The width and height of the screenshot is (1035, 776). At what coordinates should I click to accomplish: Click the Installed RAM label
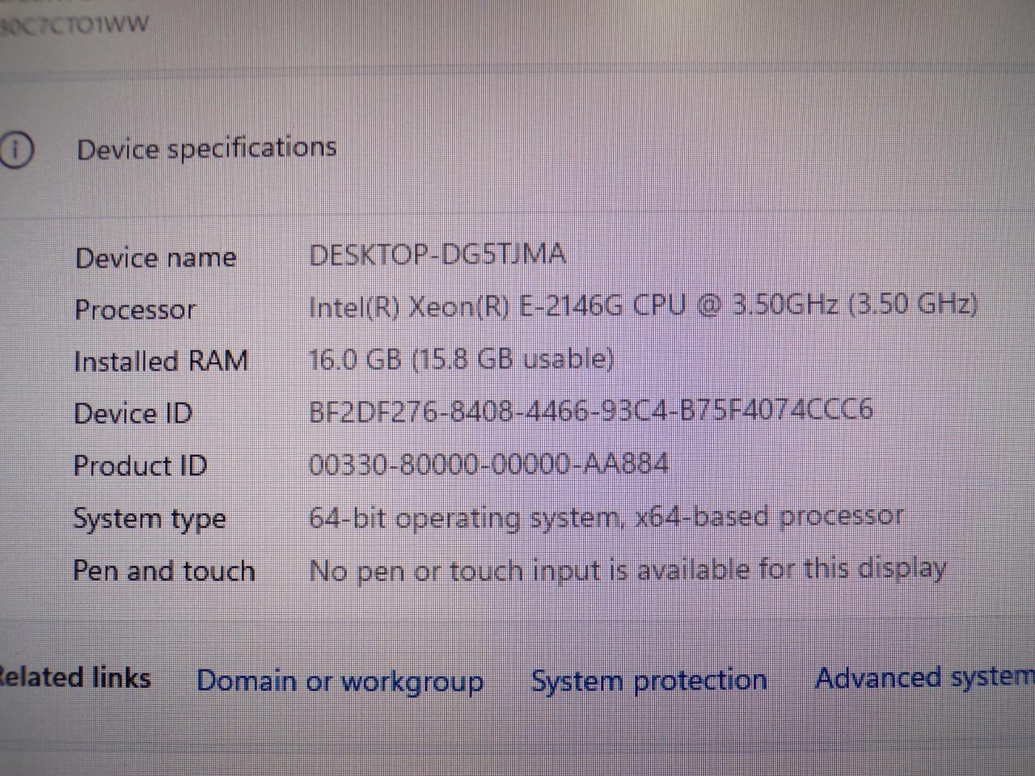160,361
